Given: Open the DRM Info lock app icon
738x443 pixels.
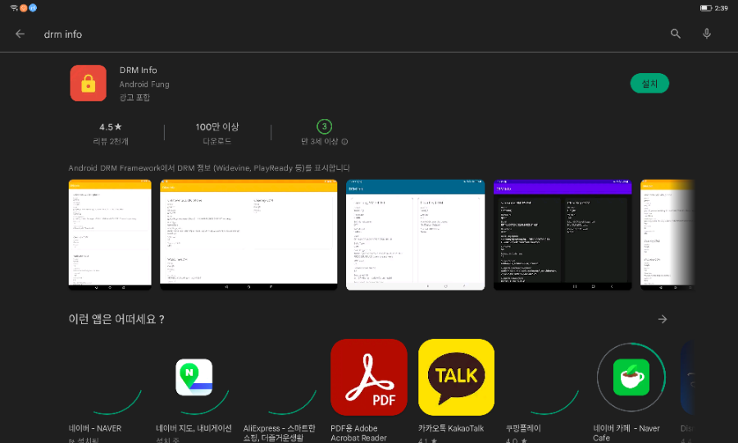Looking at the screenshot, I should pos(88,84).
